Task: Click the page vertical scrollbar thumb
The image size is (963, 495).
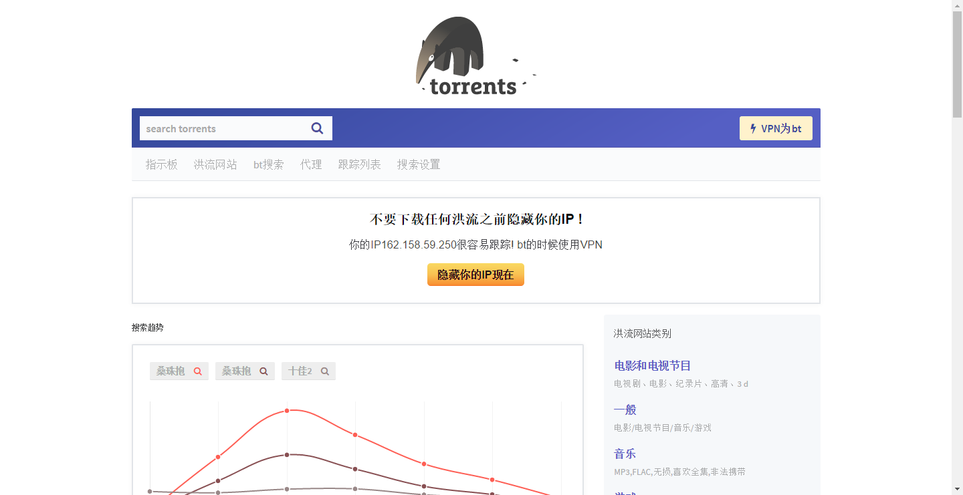Action: click(x=957, y=64)
